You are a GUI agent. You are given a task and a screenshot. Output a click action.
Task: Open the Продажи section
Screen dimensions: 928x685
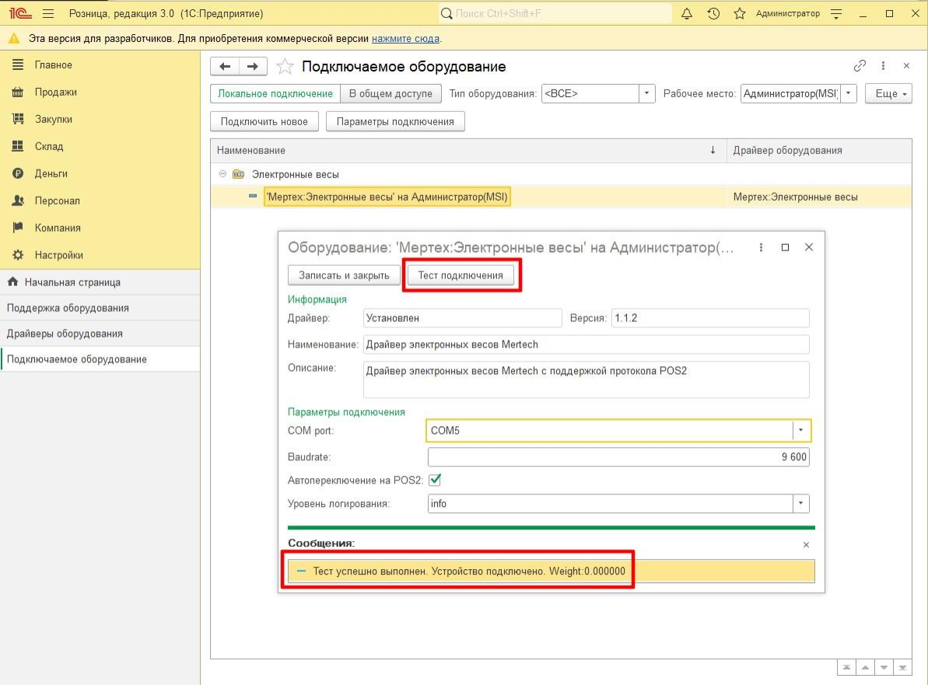tap(55, 92)
